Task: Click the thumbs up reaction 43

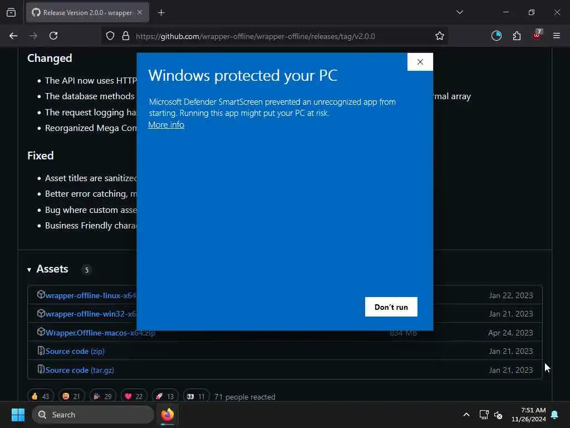Action: pos(40,396)
